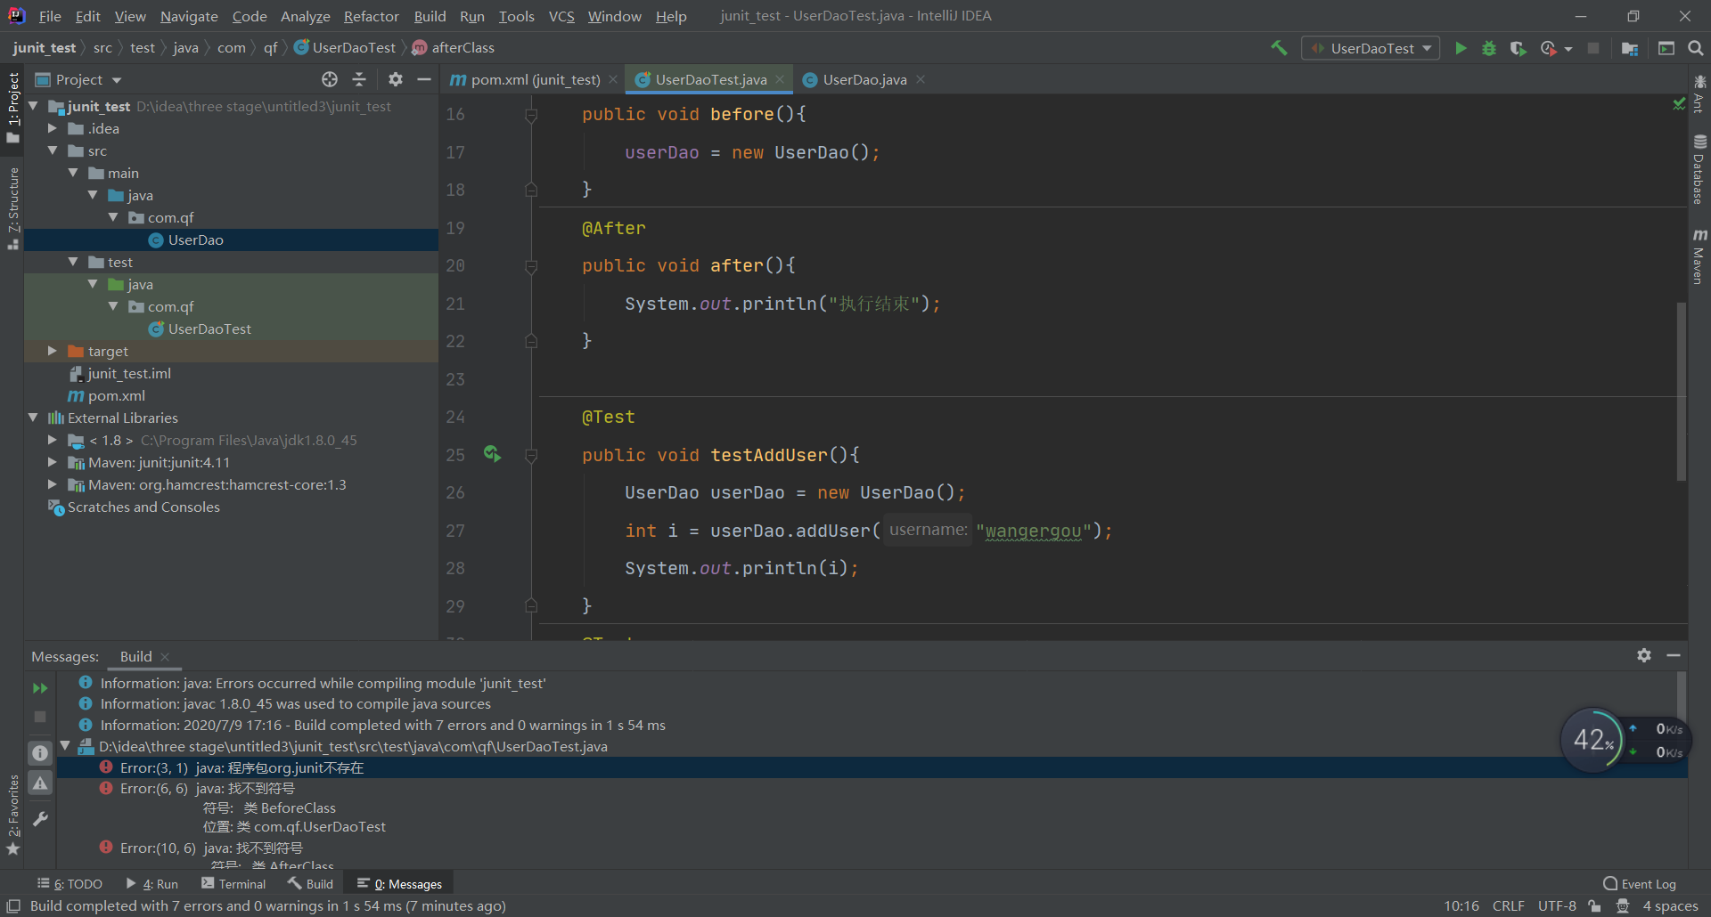
Task: Click the Messages panel scrollbar
Action: tap(1682, 695)
